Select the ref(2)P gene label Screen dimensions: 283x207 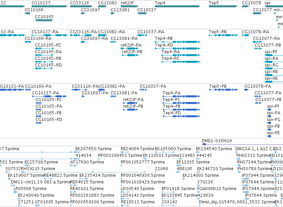pos(127,3)
